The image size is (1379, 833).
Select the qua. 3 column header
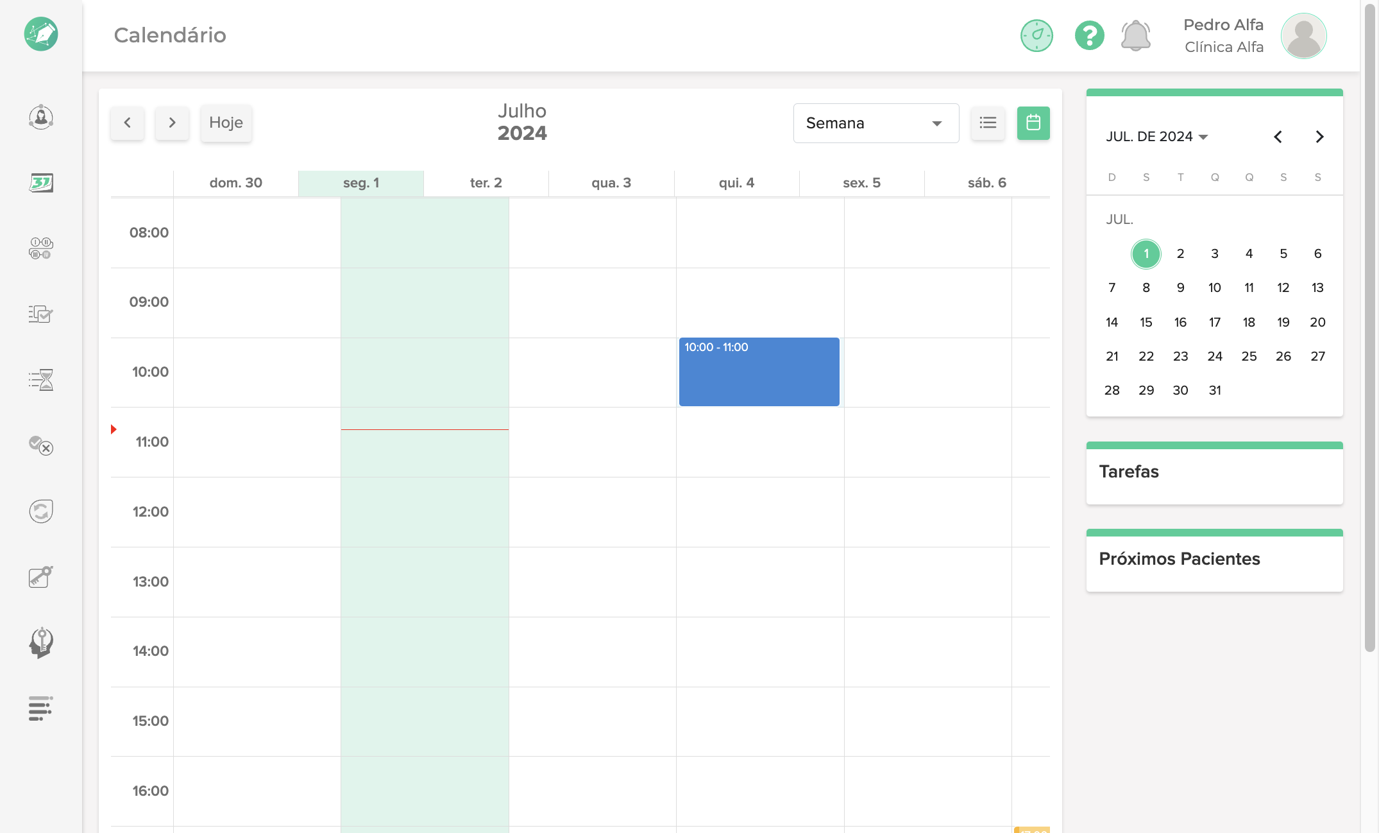pyautogui.click(x=611, y=183)
